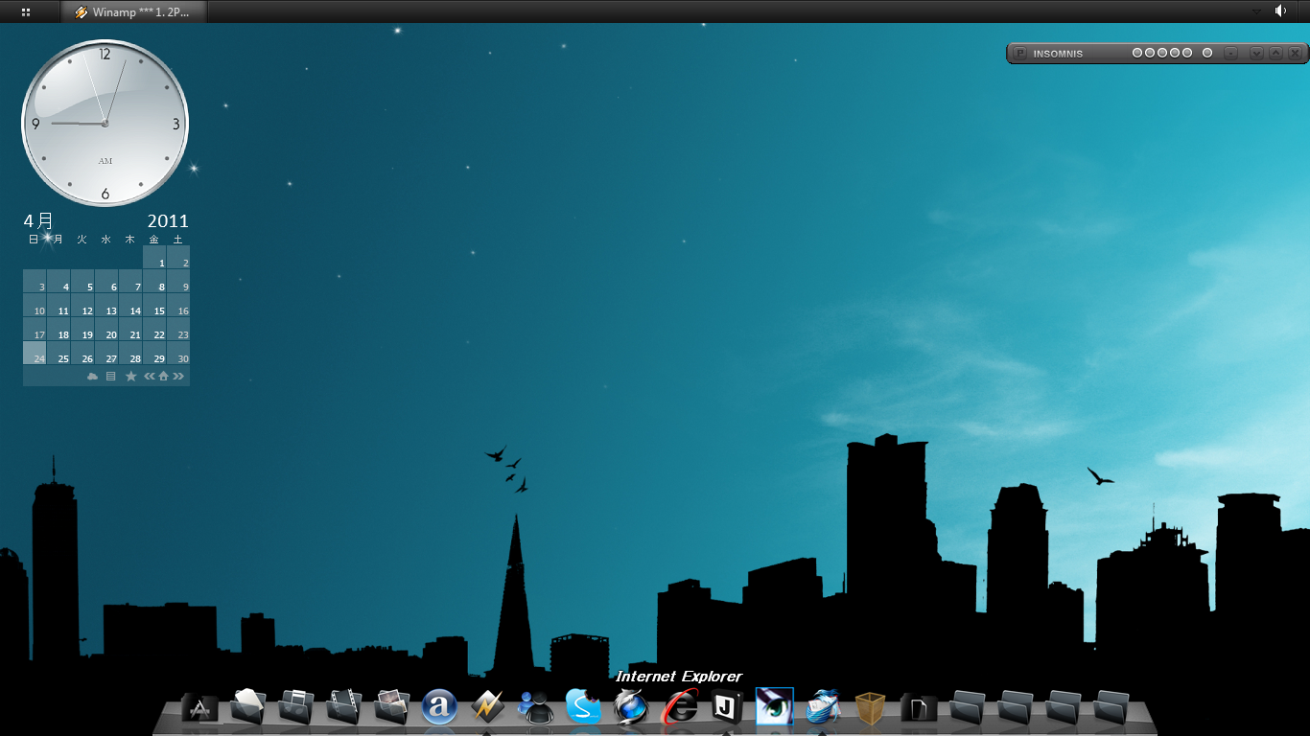Image resolution: width=1310 pixels, height=736 pixels.
Task: Open the rightmost empty folder in dock
Action: [1111, 707]
